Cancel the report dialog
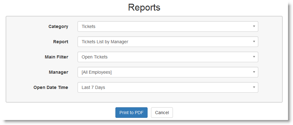This screenshot has width=293, height=125. tap(162, 113)
